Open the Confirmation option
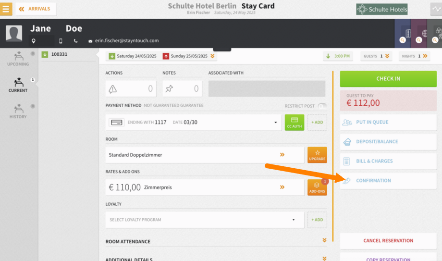Screen dimensions: 442x261 click(388, 181)
